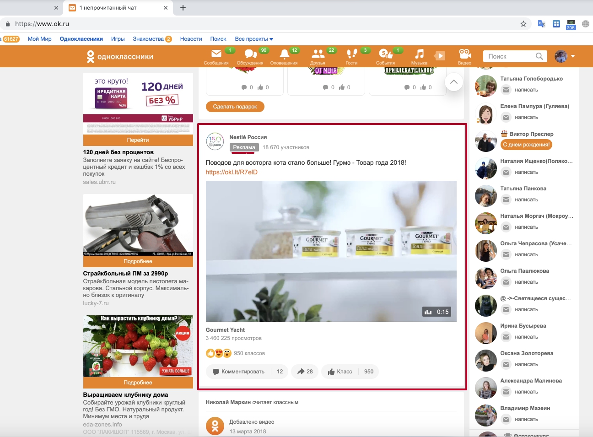The image size is (593, 437).
Task: Open Ольга Павлюкова friend avatar
Action: click(486, 278)
